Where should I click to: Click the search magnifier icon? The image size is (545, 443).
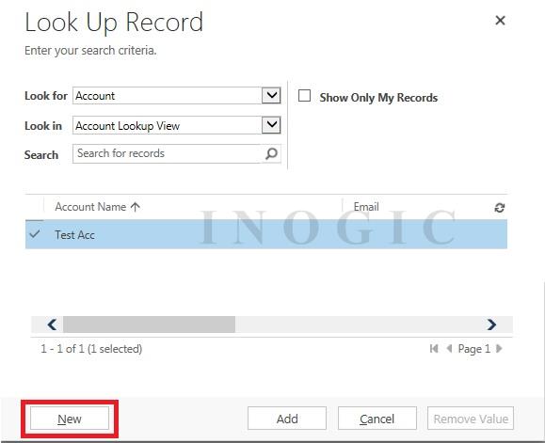pyautogui.click(x=271, y=153)
